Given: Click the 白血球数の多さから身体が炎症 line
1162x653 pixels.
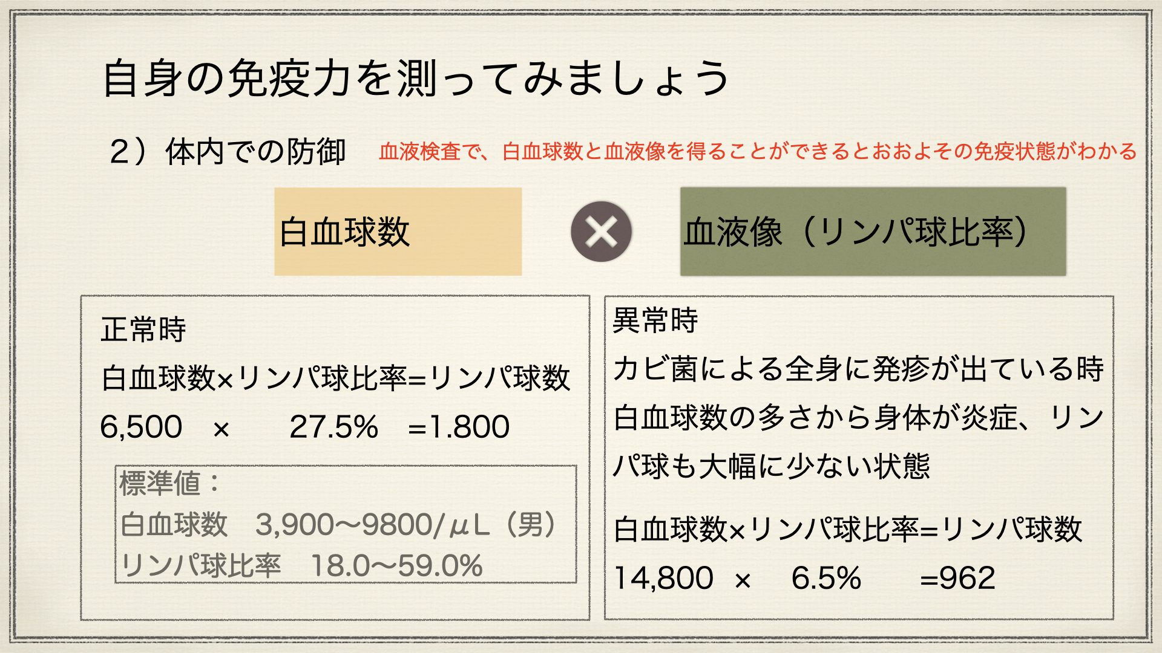Looking at the screenshot, I should point(859,418).
